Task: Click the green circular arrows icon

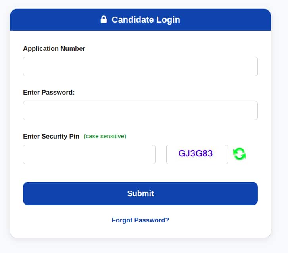Action: pos(240,154)
